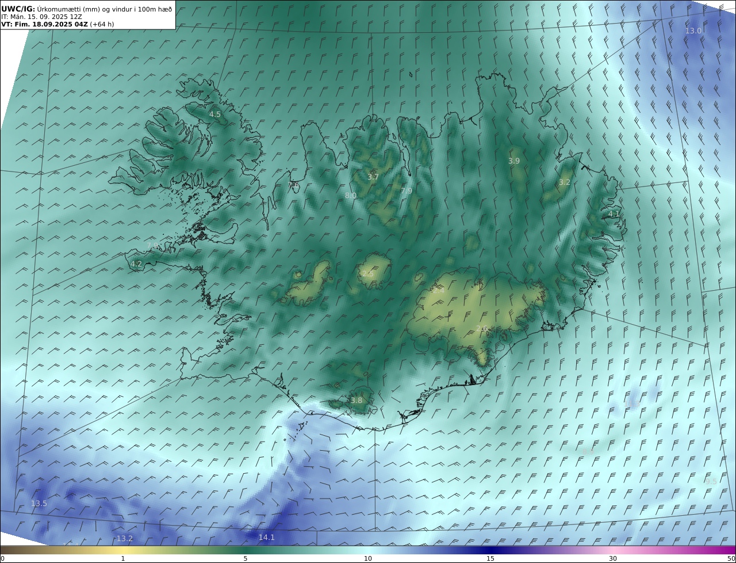Click the 13.5 value label

pos(39,504)
